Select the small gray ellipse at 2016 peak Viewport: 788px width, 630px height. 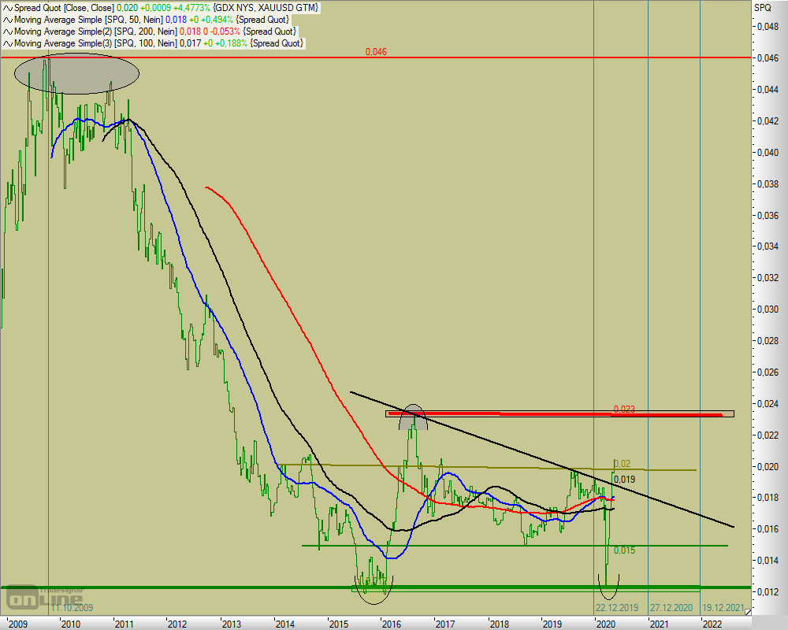coord(414,420)
